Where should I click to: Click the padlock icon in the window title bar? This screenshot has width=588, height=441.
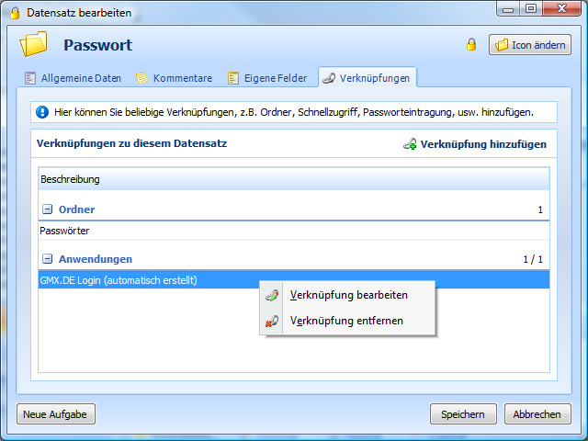[x=15, y=13]
